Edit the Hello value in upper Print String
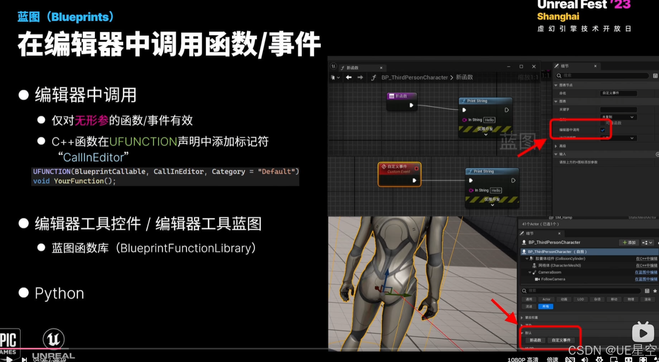Image resolution: width=659 pixels, height=362 pixels. tap(489, 120)
